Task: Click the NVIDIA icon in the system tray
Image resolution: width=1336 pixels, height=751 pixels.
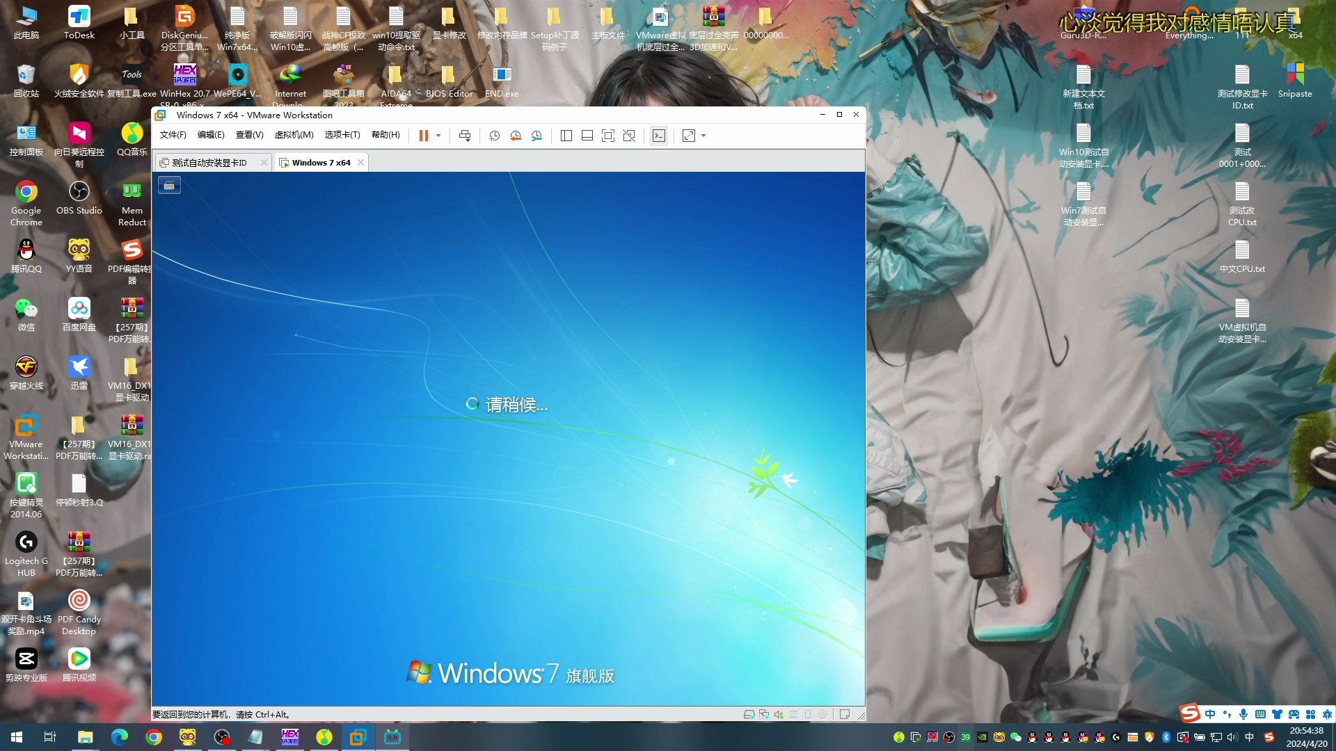Action: coord(983,737)
